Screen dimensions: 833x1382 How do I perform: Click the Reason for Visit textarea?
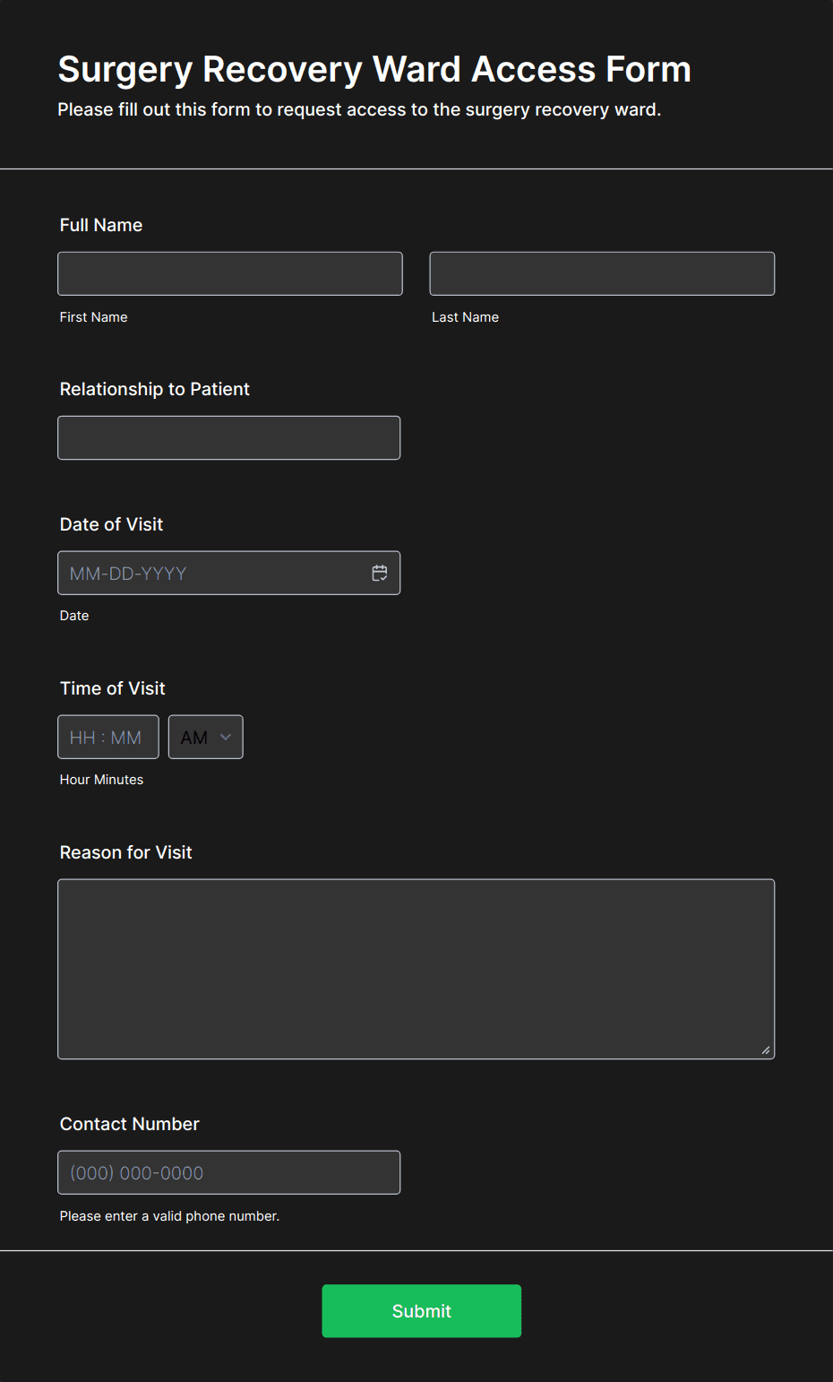tap(416, 969)
